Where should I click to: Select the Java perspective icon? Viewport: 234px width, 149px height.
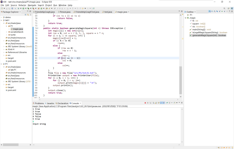click(x=232, y=8)
